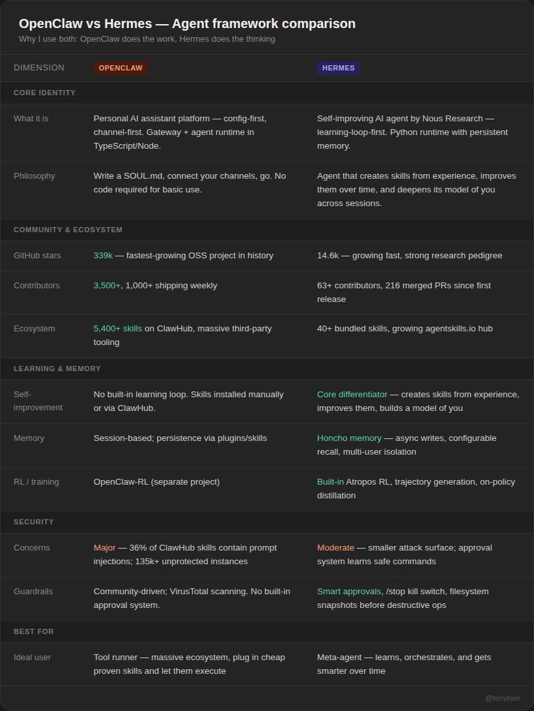Click the BEST FOR section header
This screenshot has height=711, width=534.
[34, 631]
